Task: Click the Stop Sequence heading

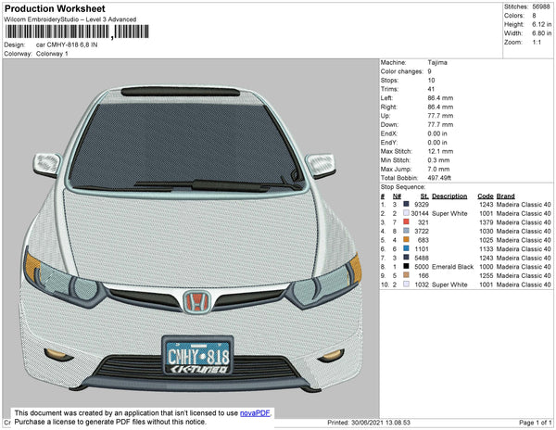Action: click(403, 187)
